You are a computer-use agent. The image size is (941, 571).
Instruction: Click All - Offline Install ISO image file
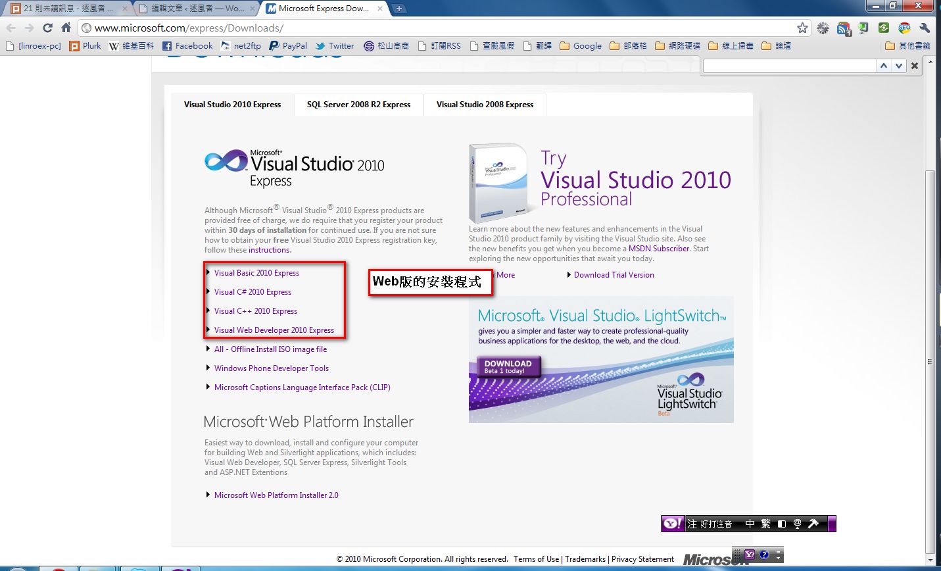[270, 349]
